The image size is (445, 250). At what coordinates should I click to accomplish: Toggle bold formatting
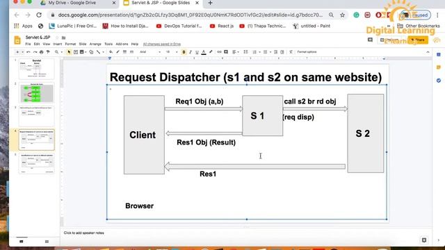[184, 52]
